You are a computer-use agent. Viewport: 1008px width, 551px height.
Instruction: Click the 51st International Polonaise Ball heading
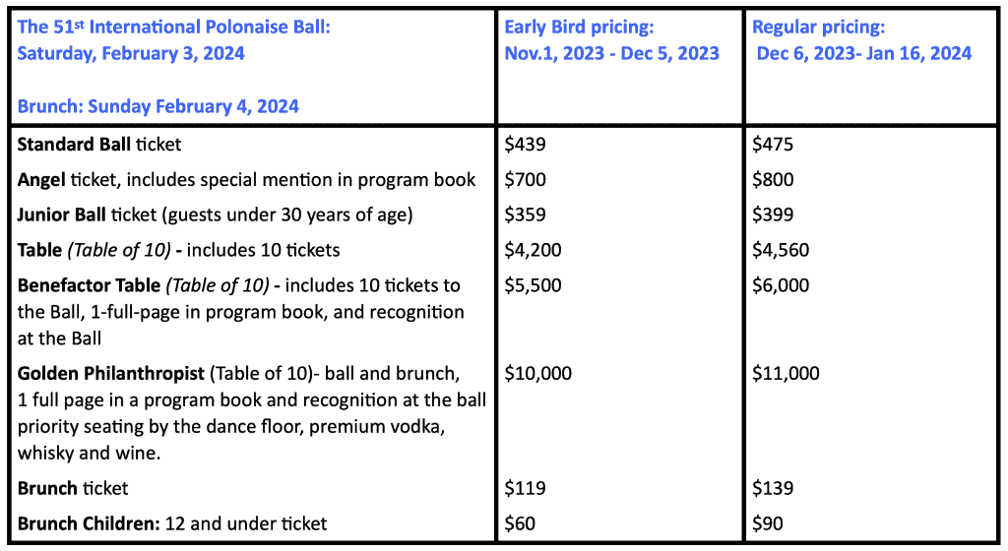[x=173, y=39]
